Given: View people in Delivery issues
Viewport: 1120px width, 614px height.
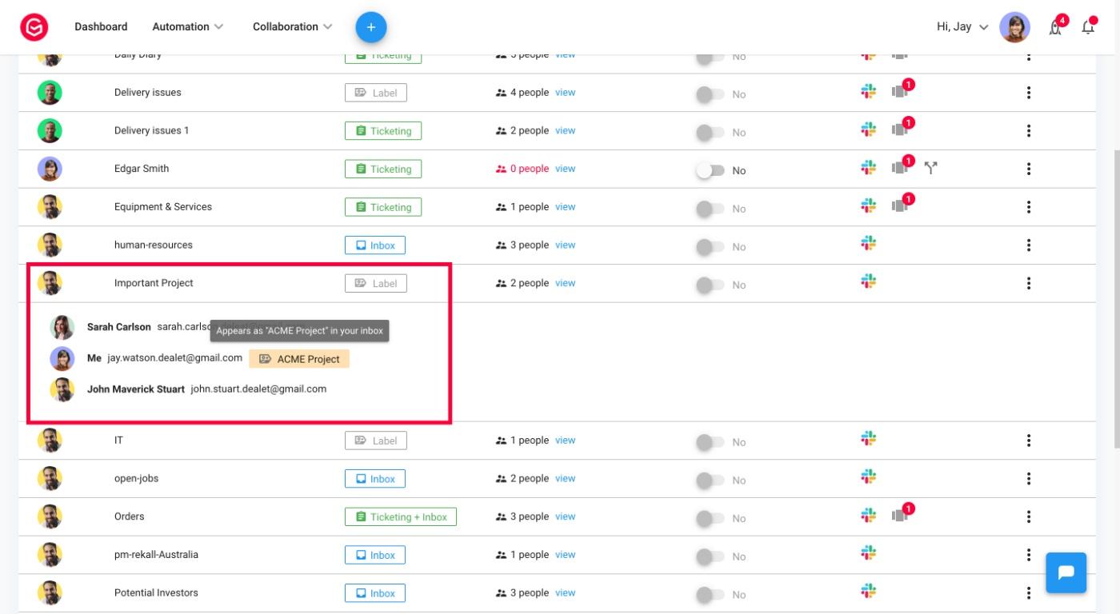Looking at the screenshot, I should [x=566, y=92].
